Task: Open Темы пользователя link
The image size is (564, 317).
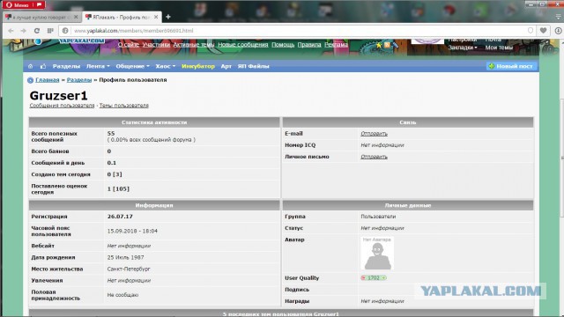Action: [123, 106]
